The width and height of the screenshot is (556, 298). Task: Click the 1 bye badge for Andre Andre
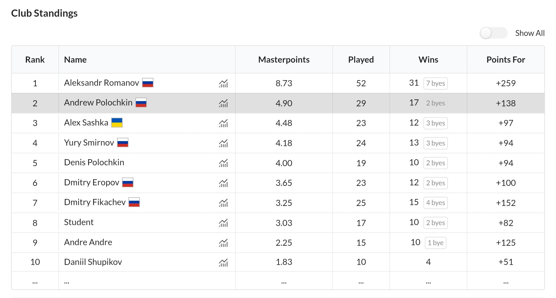(x=435, y=243)
